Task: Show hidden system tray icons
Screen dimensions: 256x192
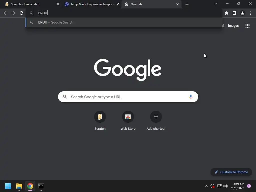Action: [206, 186]
